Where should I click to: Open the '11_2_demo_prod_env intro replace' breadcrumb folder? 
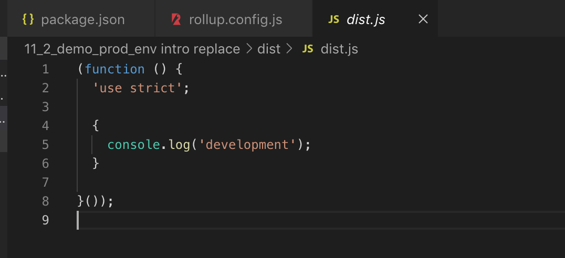[132, 49]
